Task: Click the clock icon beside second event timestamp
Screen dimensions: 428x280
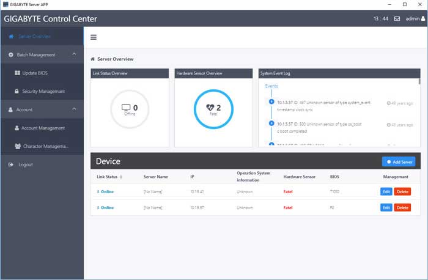Action: point(389,125)
